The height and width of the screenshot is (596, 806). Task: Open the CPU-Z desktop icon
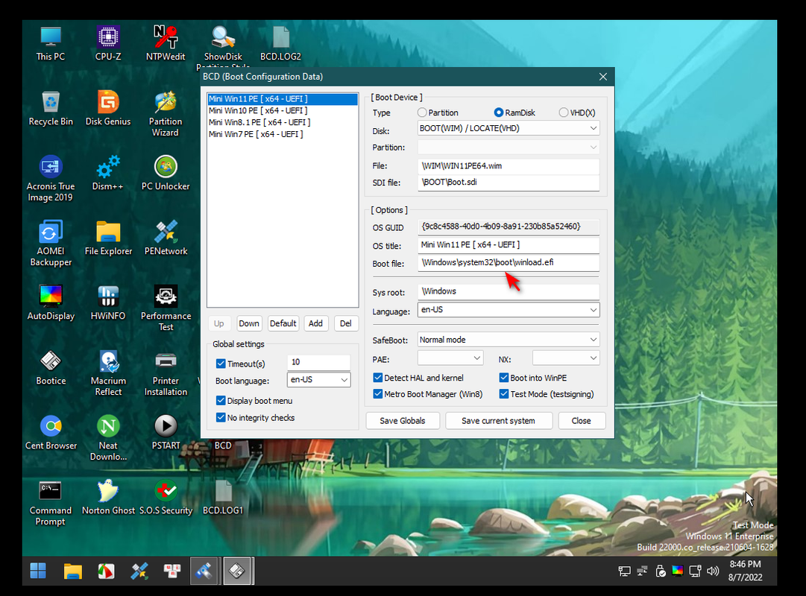click(x=108, y=43)
